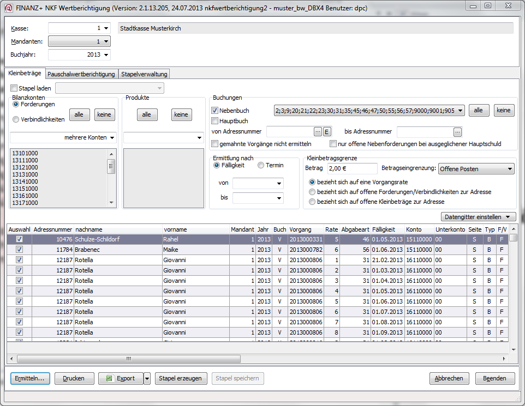The width and height of the screenshot is (525, 406).
Task: Open Datengitter einstellen menu
Action: pos(479,217)
